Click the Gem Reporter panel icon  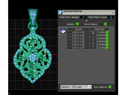pyautogui.click(x=60, y=12)
